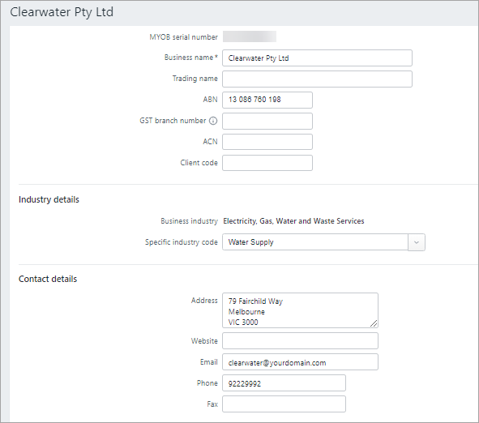Focus the Trading name input

click(317, 79)
